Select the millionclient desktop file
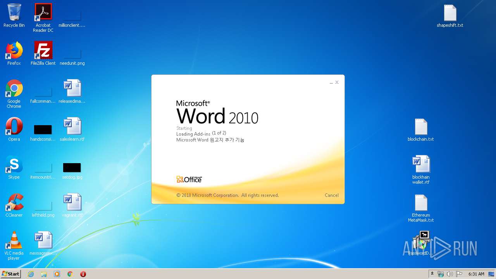This screenshot has height=279, width=496. pyautogui.click(x=72, y=18)
